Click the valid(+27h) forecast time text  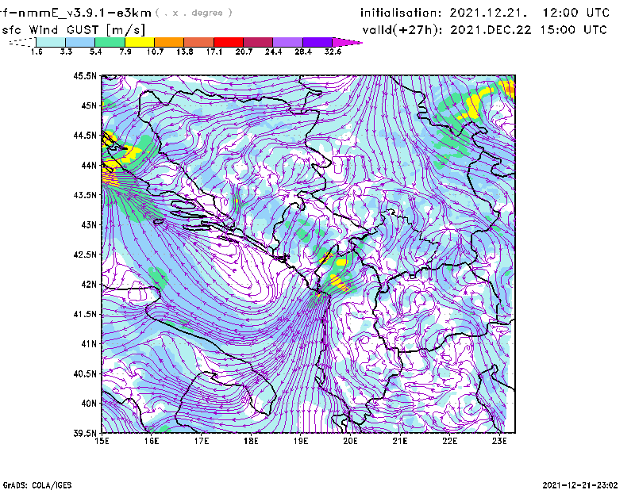(484, 30)
